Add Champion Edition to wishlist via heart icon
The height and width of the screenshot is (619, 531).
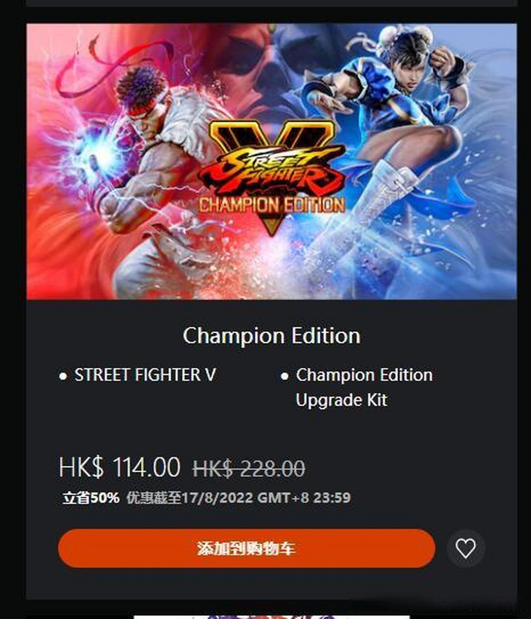pyautogui.click(x=466, y=548)
